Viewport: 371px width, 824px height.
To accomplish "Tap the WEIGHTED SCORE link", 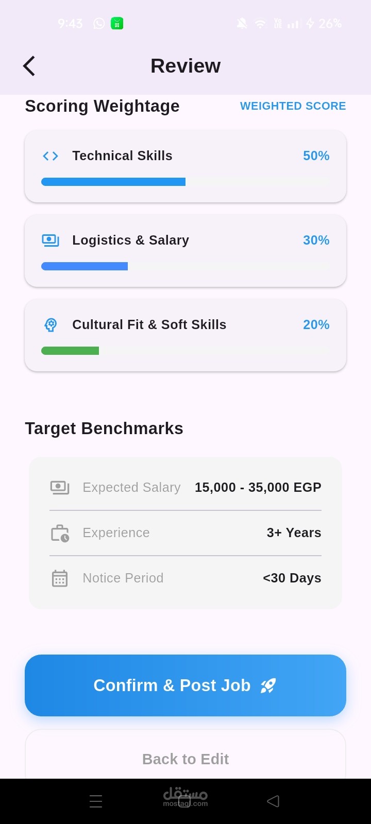I will click(x=293, y=106).
